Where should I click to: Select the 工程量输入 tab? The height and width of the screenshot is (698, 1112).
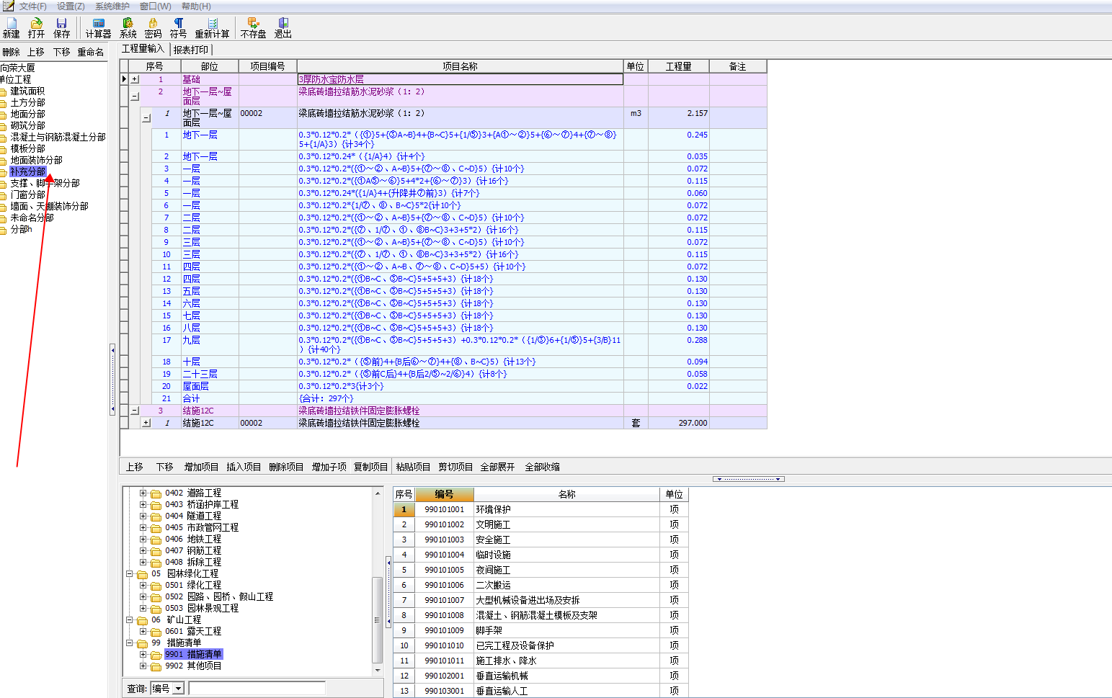[x=143, y=49]
